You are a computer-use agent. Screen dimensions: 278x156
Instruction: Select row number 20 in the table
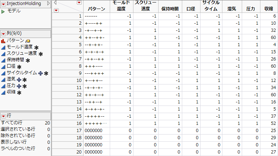pyautogui.click(x=67, y=152)
